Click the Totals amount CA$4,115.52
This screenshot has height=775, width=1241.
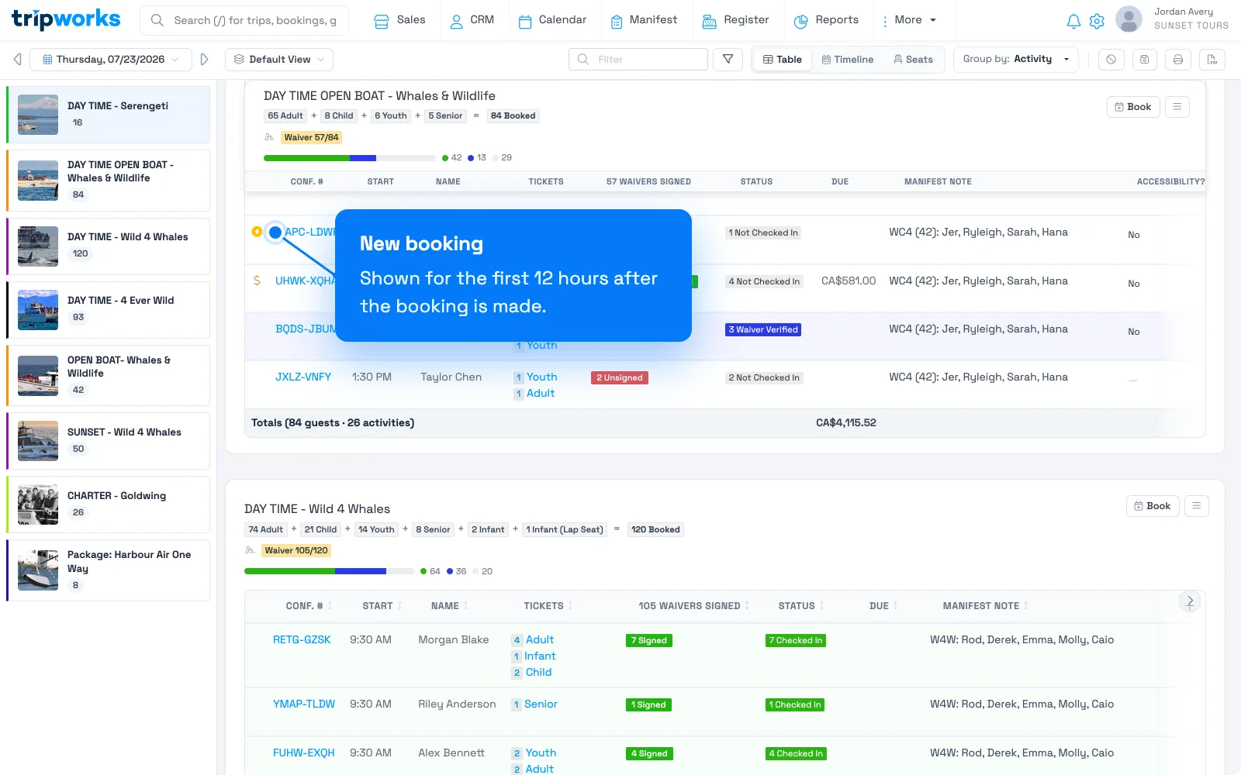(846, 423)
